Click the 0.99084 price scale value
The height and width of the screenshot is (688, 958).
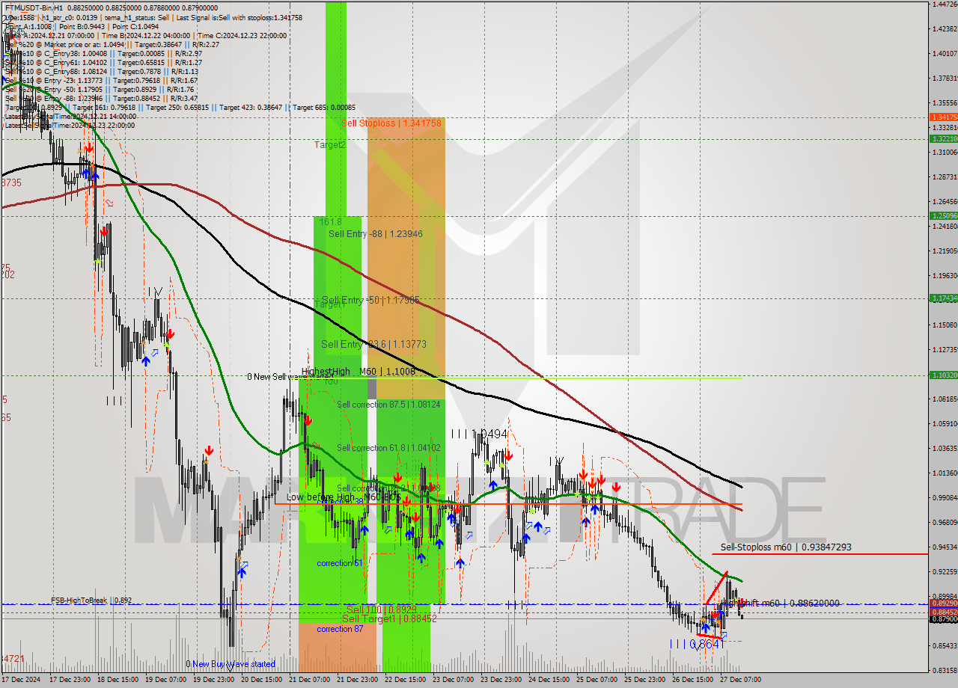pos(945,497)
